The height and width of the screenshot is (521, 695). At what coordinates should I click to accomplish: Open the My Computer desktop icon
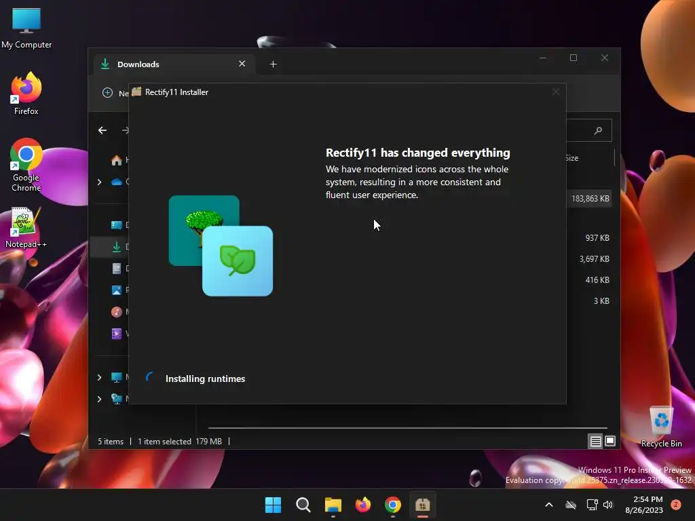click(26, 28)
